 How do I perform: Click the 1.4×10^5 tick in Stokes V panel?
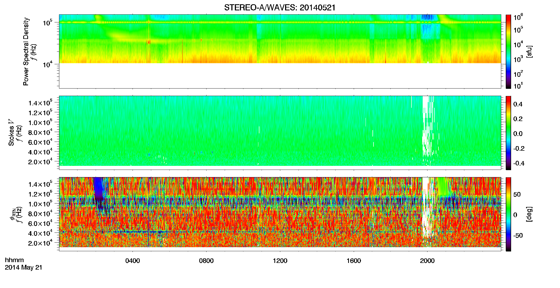click(40, 103)
